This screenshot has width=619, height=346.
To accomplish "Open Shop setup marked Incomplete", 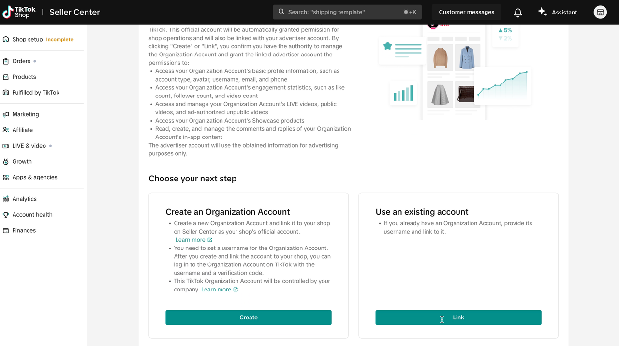I will [28, 39].
